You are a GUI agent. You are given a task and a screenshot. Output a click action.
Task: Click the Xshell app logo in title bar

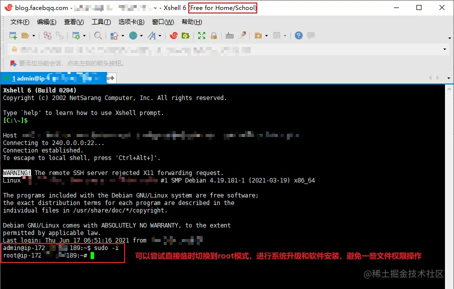click(x=9, y=7)
